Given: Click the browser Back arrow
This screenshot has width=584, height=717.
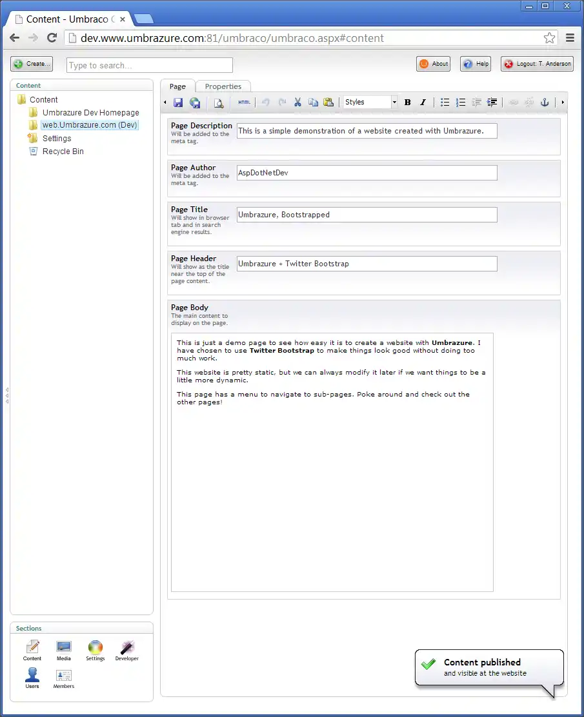Looking at the screenshot, I should [15, 38].
